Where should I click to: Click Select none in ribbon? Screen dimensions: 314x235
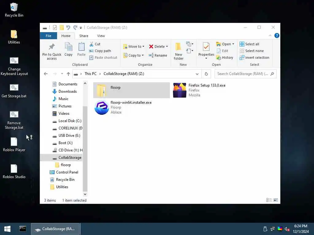pyautogui.click(x=251, y=51)
